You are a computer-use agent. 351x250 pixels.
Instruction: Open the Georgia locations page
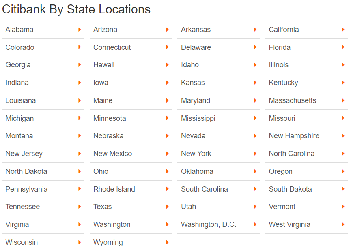pos(17,65)
